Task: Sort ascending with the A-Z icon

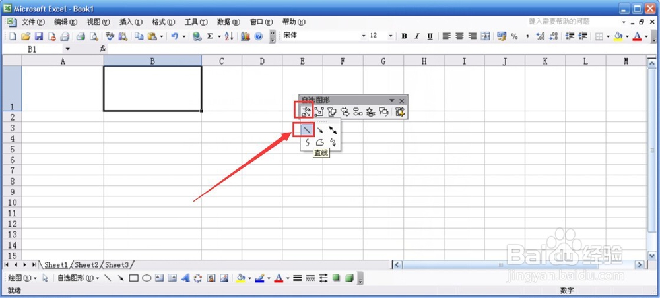Action: (229, 36)
